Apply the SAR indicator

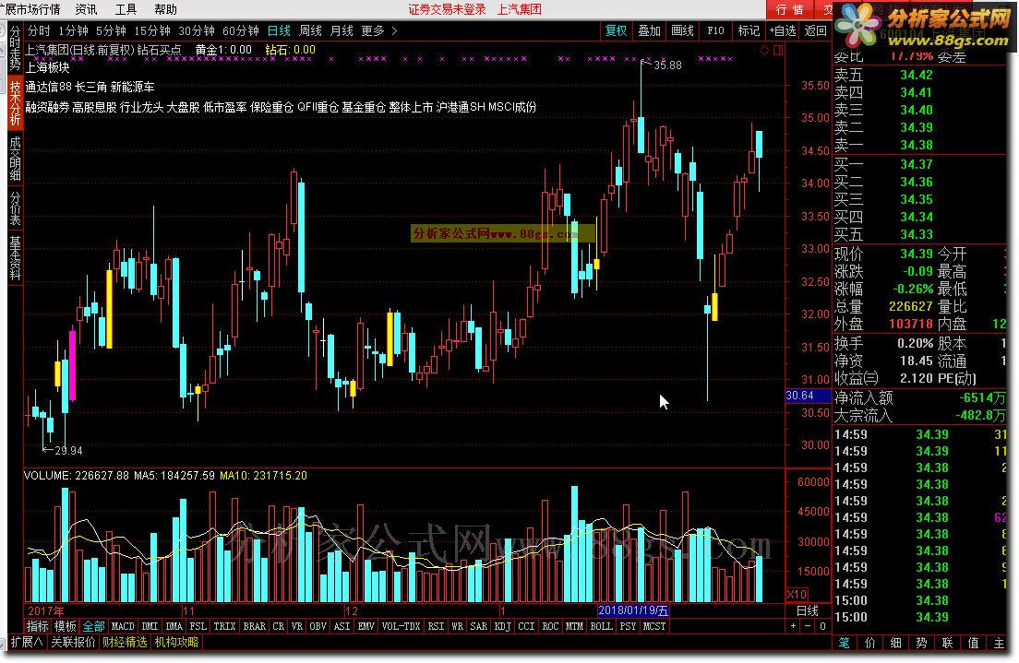pyautogui.click(x=478, y=626)
